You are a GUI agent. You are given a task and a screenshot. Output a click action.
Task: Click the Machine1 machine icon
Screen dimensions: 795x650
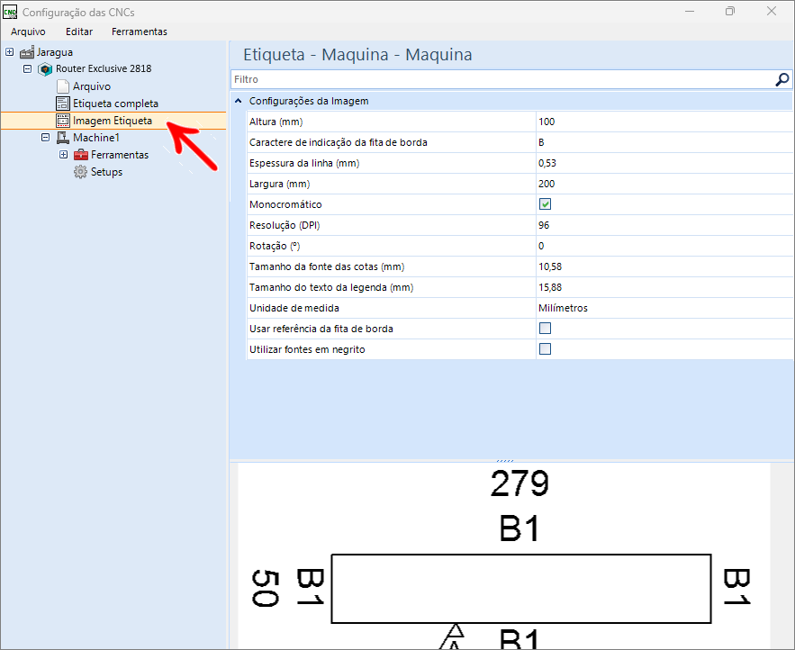pos(63,138)
